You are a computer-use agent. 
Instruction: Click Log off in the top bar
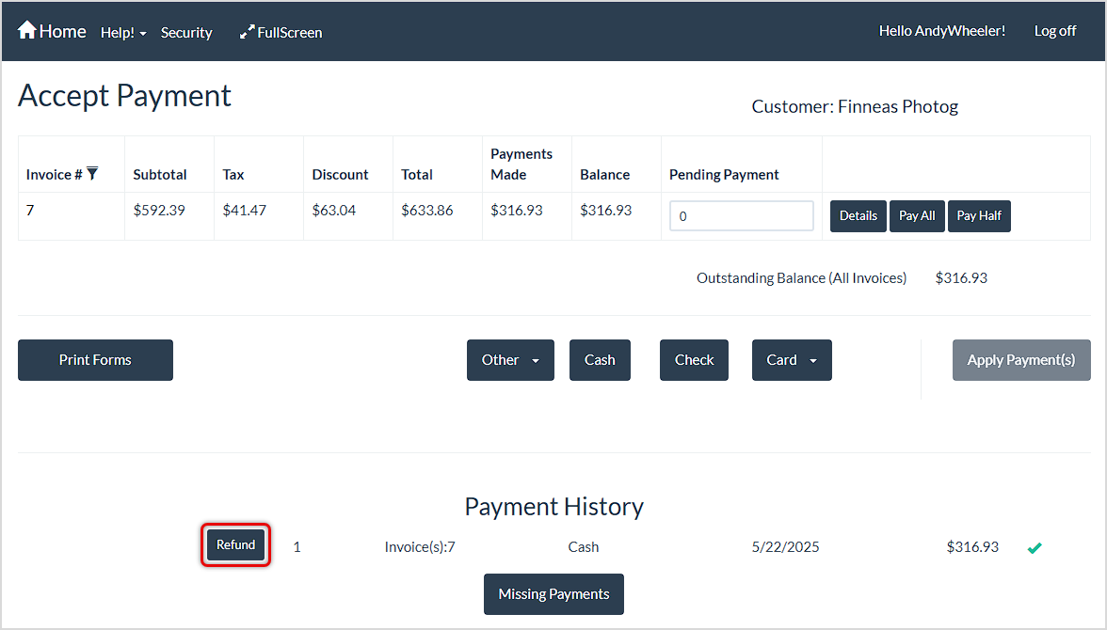click(x=1054, y=30)
